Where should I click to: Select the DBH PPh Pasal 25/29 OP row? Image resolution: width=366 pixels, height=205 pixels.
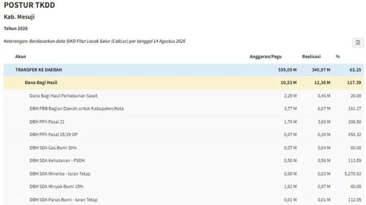[184, 135]
